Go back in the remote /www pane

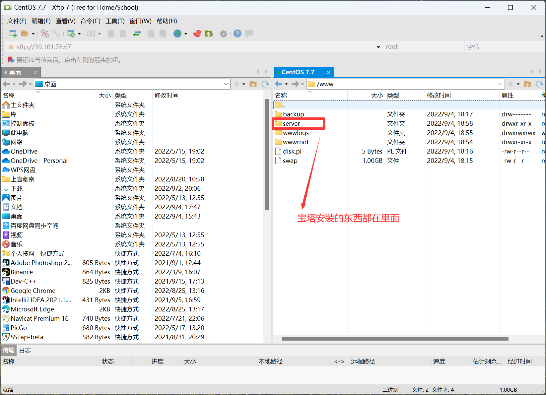pyautogui.click(x=279, y=84)
